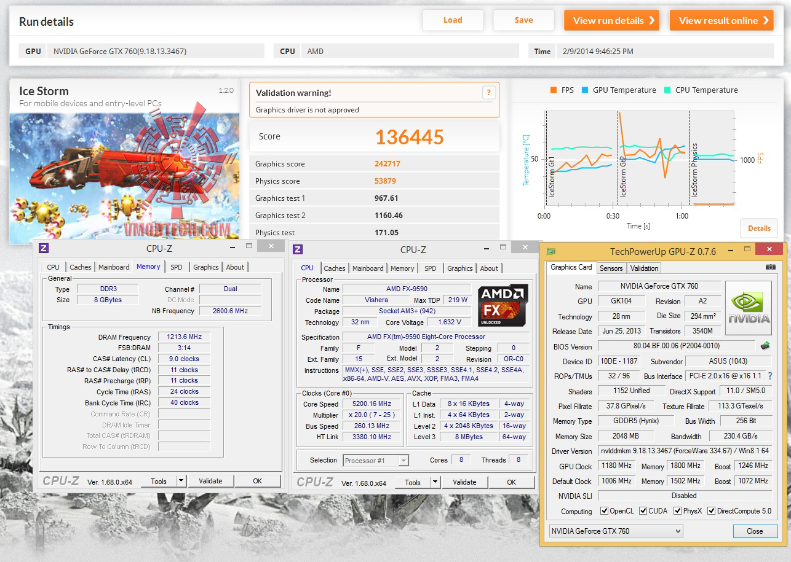
Task: Click the Z icon of the CPU-Z processor window
Action: click(x=298, y=249)
